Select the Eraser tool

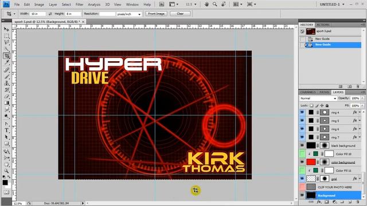tap(6, 97)
